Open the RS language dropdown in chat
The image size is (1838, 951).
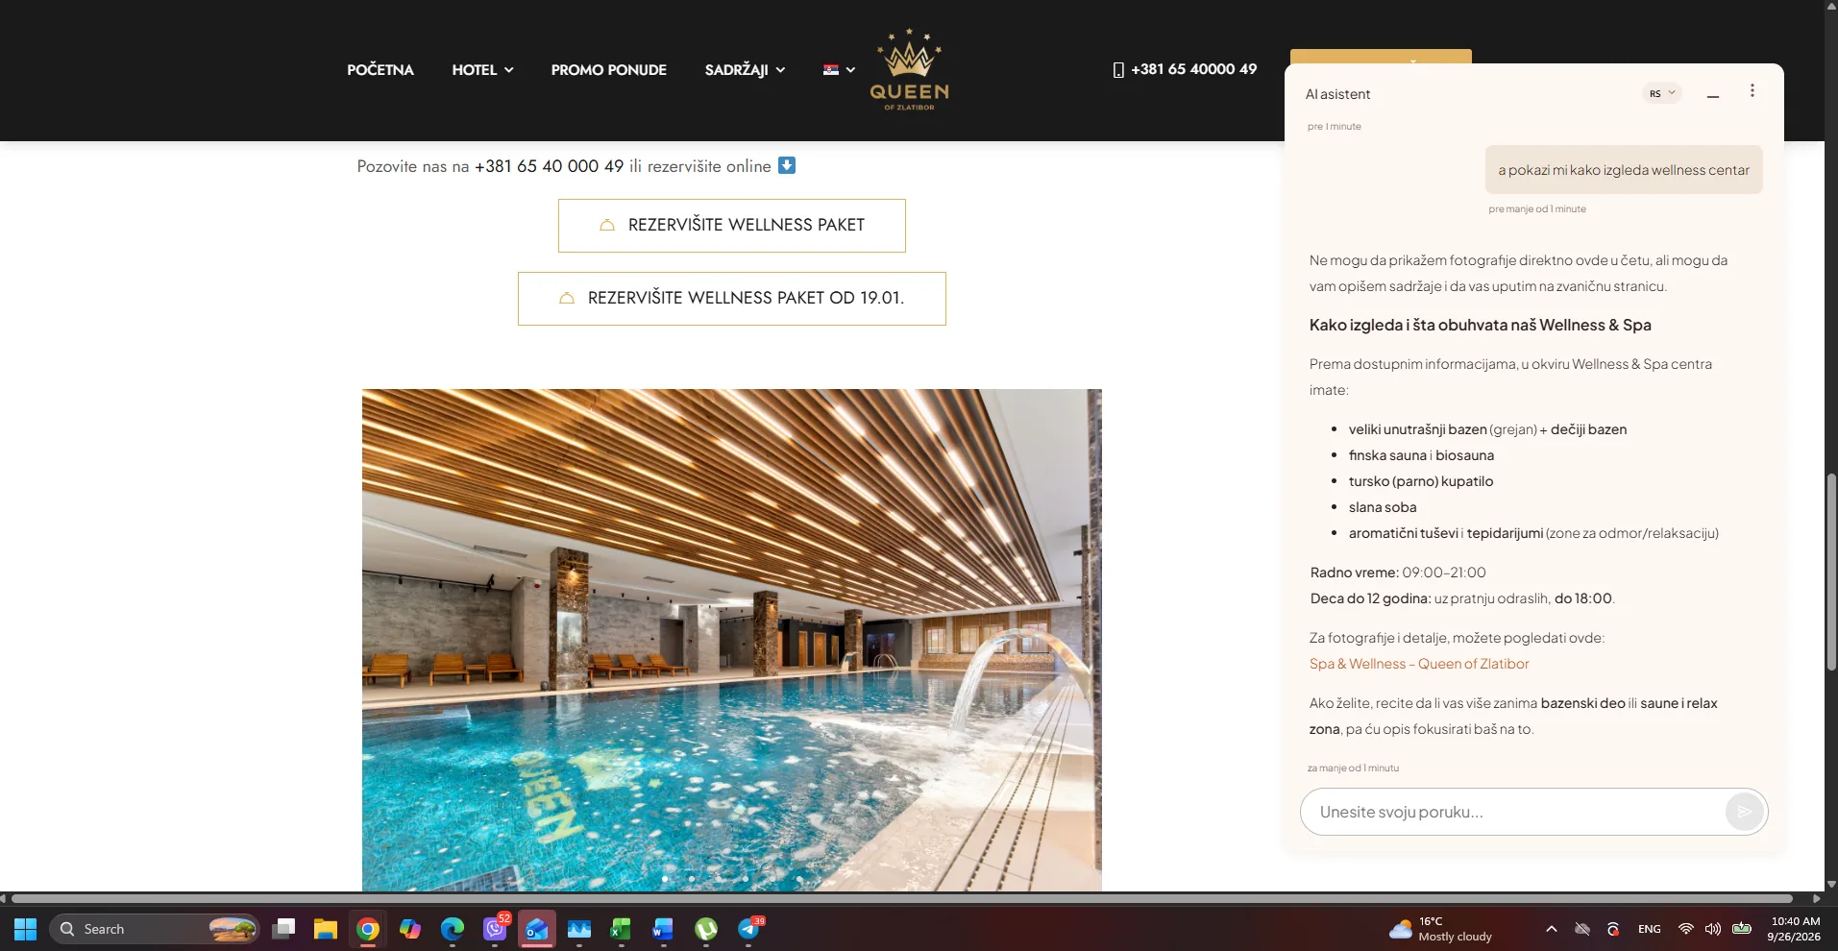coord(1662,93)
